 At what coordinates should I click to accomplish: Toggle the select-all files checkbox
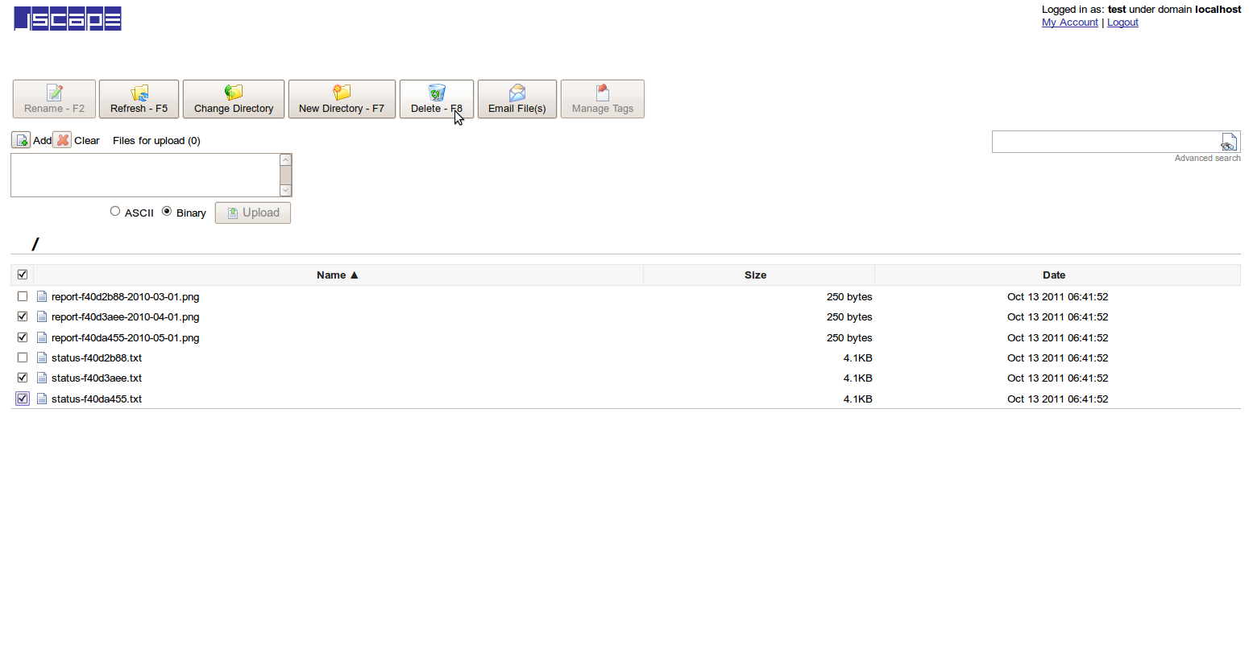pos(22,274)
